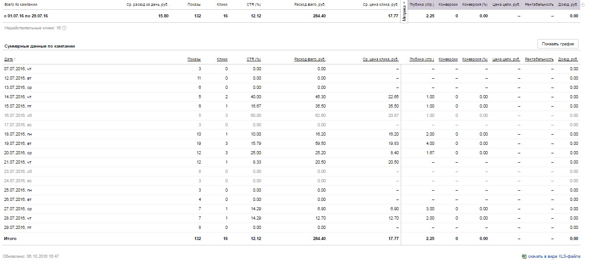The height and width of the screenshot is (260, 590).
Task: Select depth value 4.00
Action: pyautogui.click(x=430, y=144)
